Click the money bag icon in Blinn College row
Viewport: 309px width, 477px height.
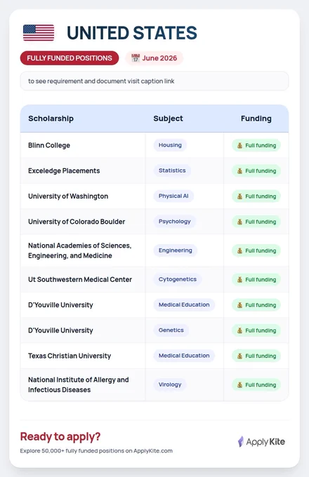[240, 145]
